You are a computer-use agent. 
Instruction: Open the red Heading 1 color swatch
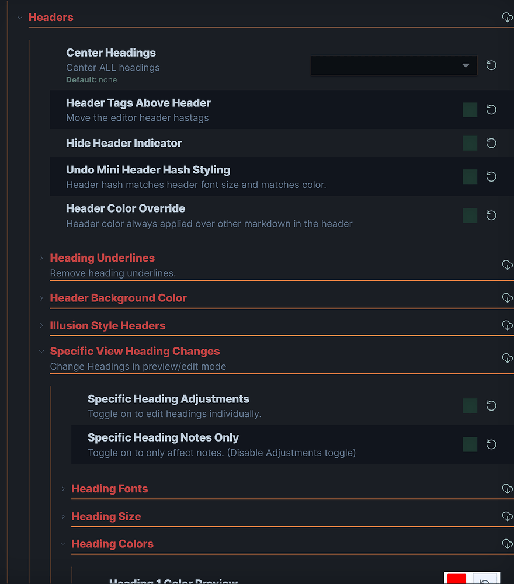point(457,578)
